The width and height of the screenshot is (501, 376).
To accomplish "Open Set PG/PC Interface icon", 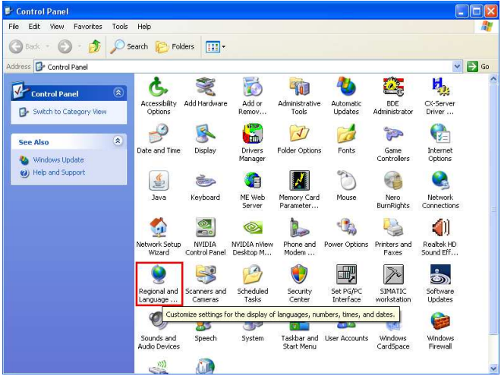I will point(346,283).
